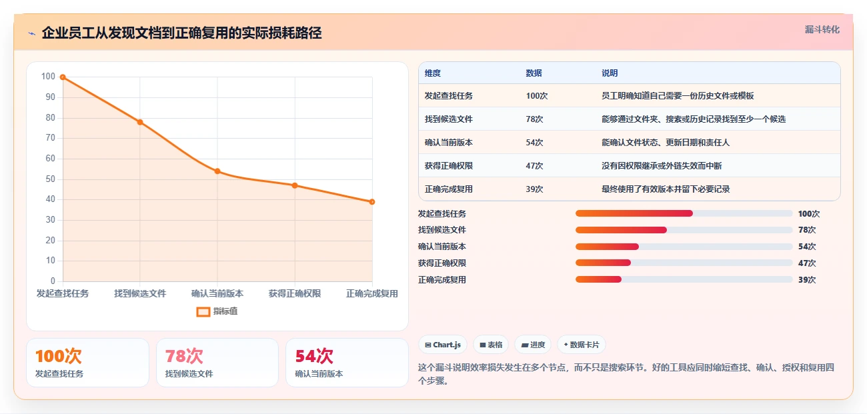The width and height of the screenshot is (867, 414).
Task: Click the 发起查找任务 progress bar
Action: click(x=684, y=213)
